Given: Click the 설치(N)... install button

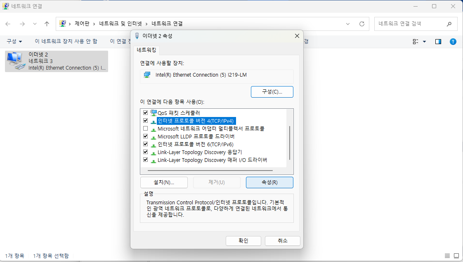Looking at the screenshot, I should pyautogui.click(x=164, y=182).
